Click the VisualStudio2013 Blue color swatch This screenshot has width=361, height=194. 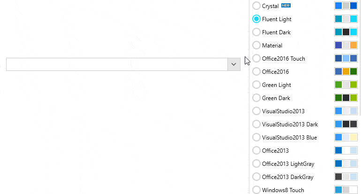[346, 137]
